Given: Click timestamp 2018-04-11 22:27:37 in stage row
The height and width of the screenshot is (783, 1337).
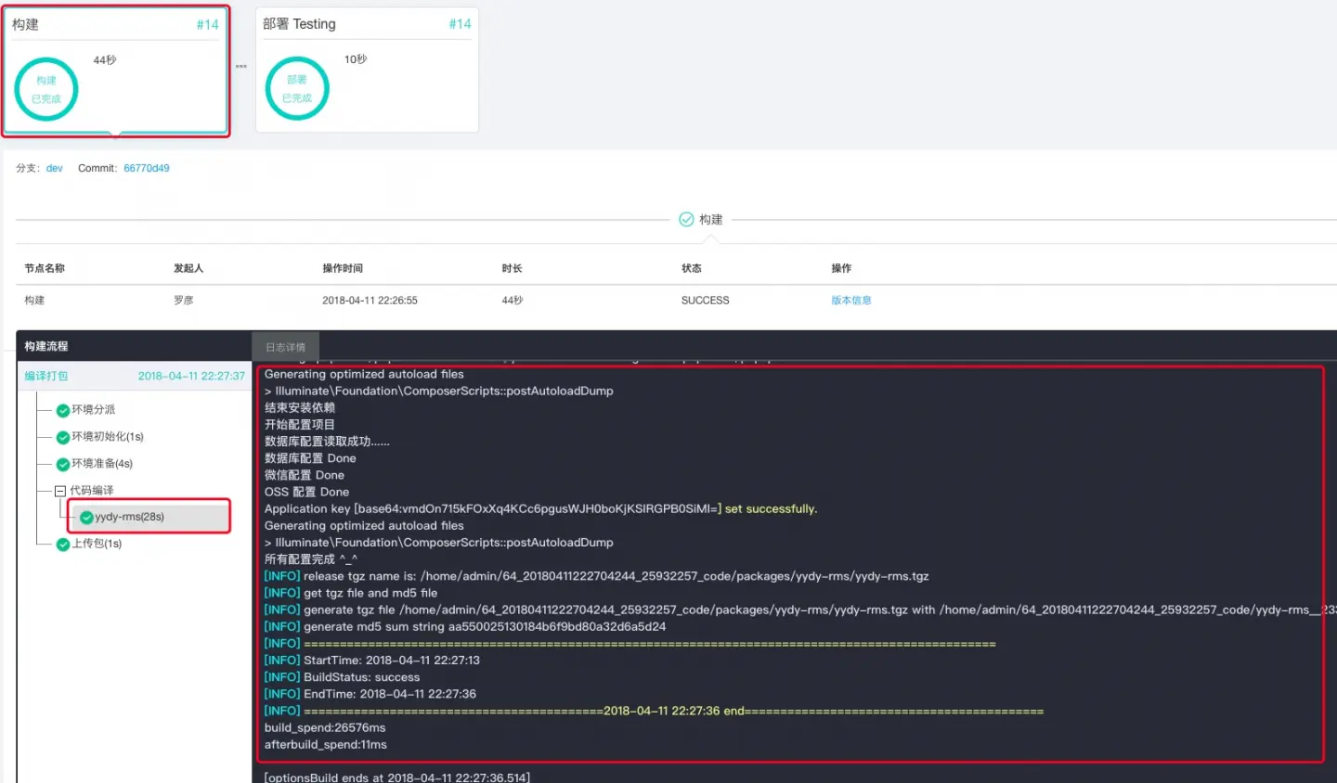Looking at the screenshot, I should (x=191, y=376).
